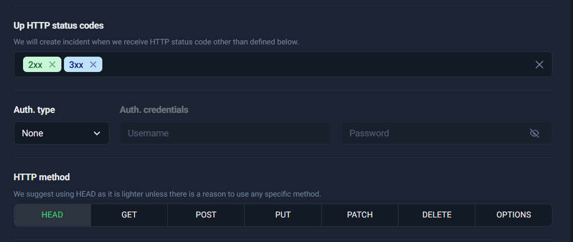Click the chevron arrow in Auth. type
573x242 pixels.
tap(97, 133)
